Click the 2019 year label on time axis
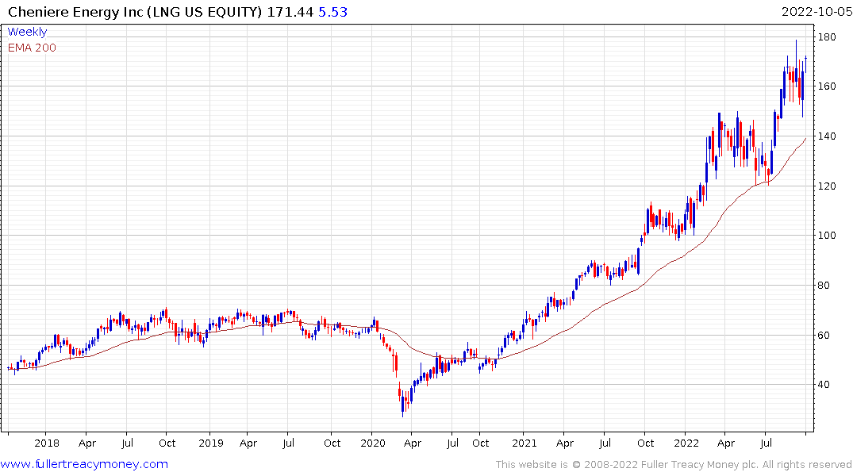 [x=210, y=443]
